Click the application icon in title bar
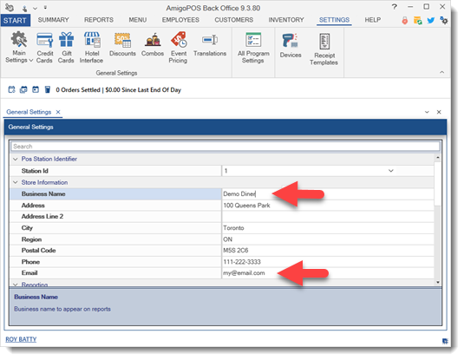464x360 pixels. pos(10,7)
